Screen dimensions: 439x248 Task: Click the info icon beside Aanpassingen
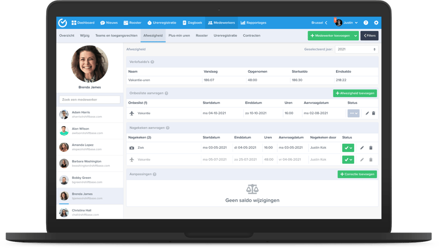pyautogui.click(x=155, y=174)
